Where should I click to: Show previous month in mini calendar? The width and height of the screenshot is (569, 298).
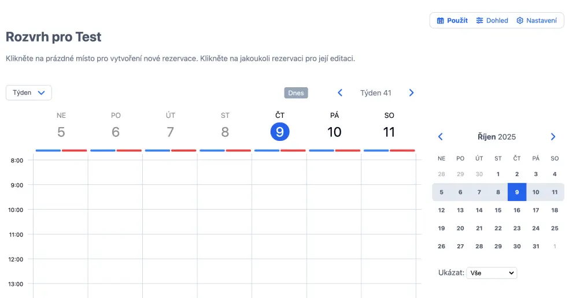441,137
